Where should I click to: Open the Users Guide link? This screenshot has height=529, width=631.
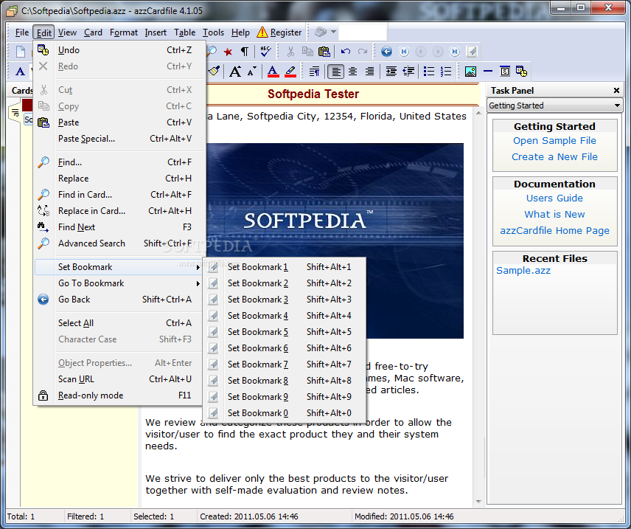(554, 198)
